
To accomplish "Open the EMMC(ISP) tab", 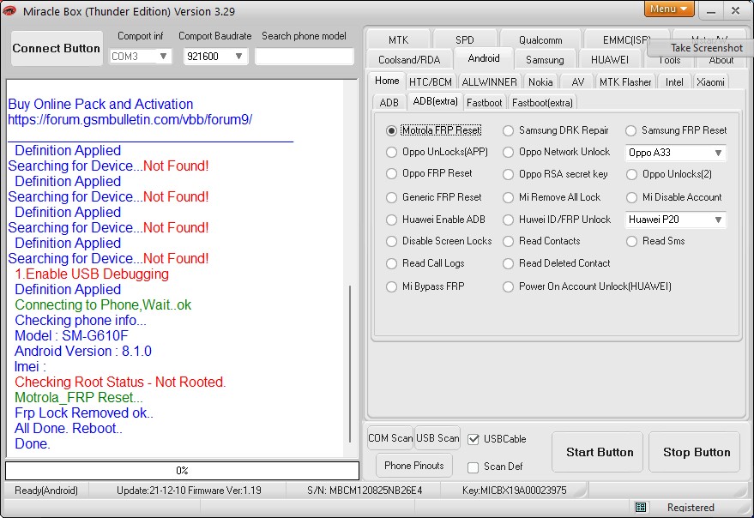I will [626, 40].
